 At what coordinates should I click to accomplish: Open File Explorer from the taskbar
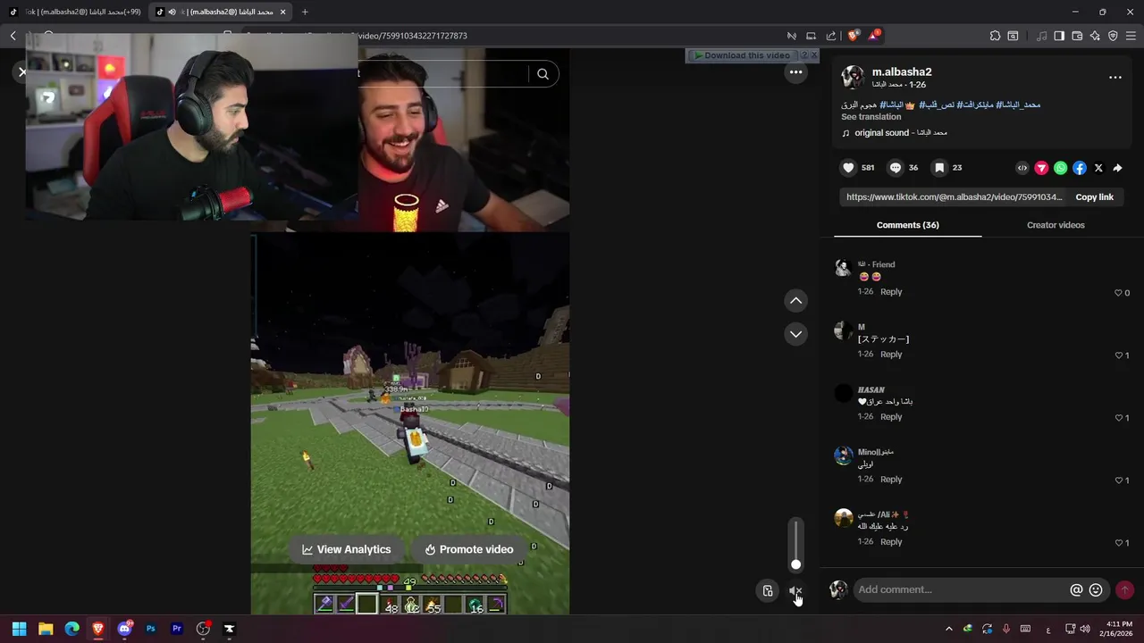[46, 629]
